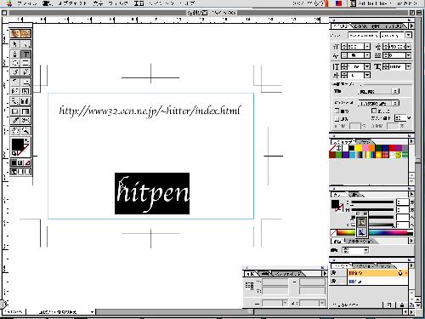Open the baseline shift dropdown

click(367, 75)
